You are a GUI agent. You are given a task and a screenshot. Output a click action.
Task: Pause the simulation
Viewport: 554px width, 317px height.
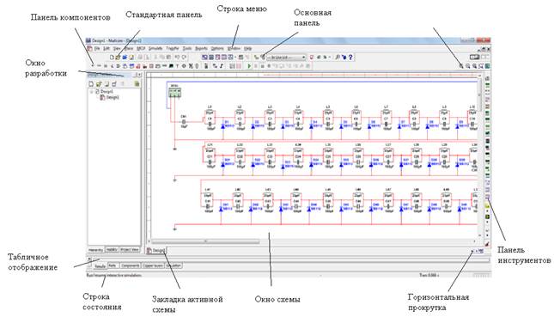tap(256, 66)
